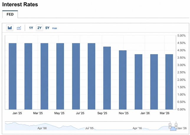
Task: Open the FED tab
Action: [10, 14]
